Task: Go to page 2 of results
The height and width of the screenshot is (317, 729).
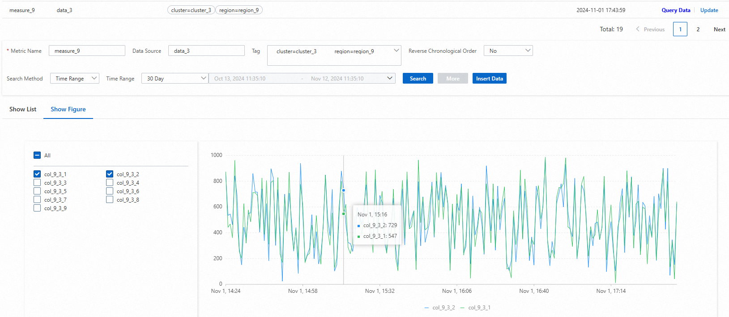Action: [698, 29]
